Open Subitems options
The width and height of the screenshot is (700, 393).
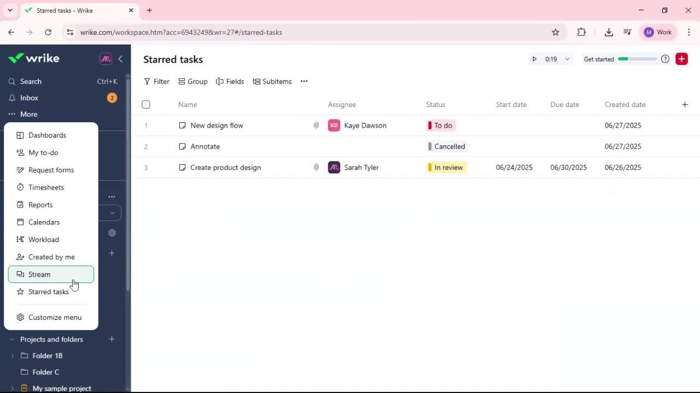pyautogui.click(x=272, y=81)
